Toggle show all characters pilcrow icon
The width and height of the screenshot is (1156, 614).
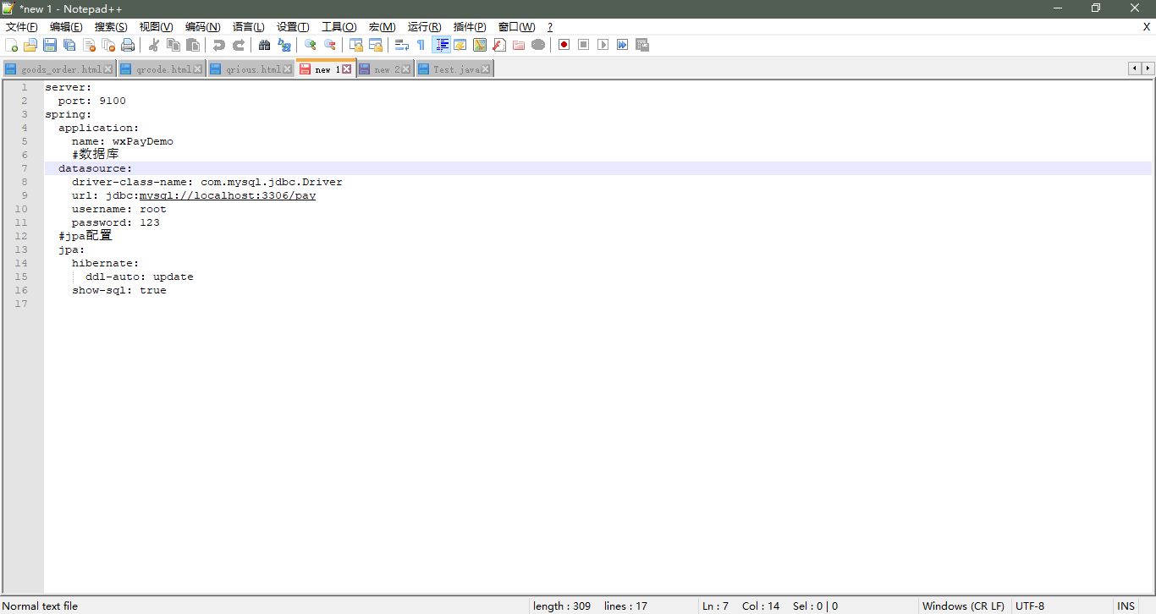421,45
